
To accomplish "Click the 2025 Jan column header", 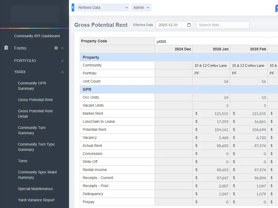I will coord(211,49).
